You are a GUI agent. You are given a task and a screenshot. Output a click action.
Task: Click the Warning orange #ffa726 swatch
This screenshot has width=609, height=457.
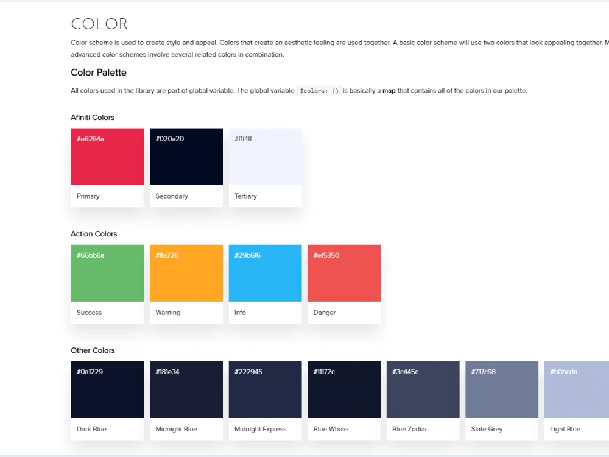pyautogui.click(x=186, y=273)
